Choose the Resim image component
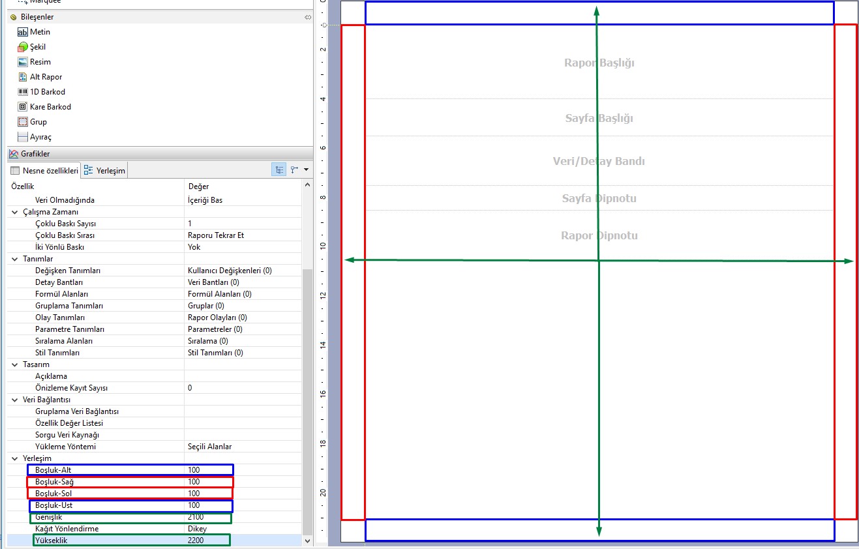Screen dimensions: 859x549 coord(40,62)
